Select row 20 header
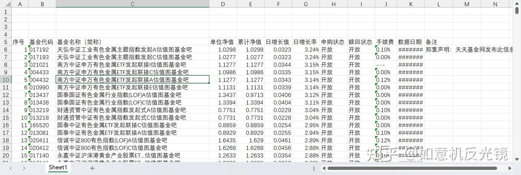 coord(6,155)
